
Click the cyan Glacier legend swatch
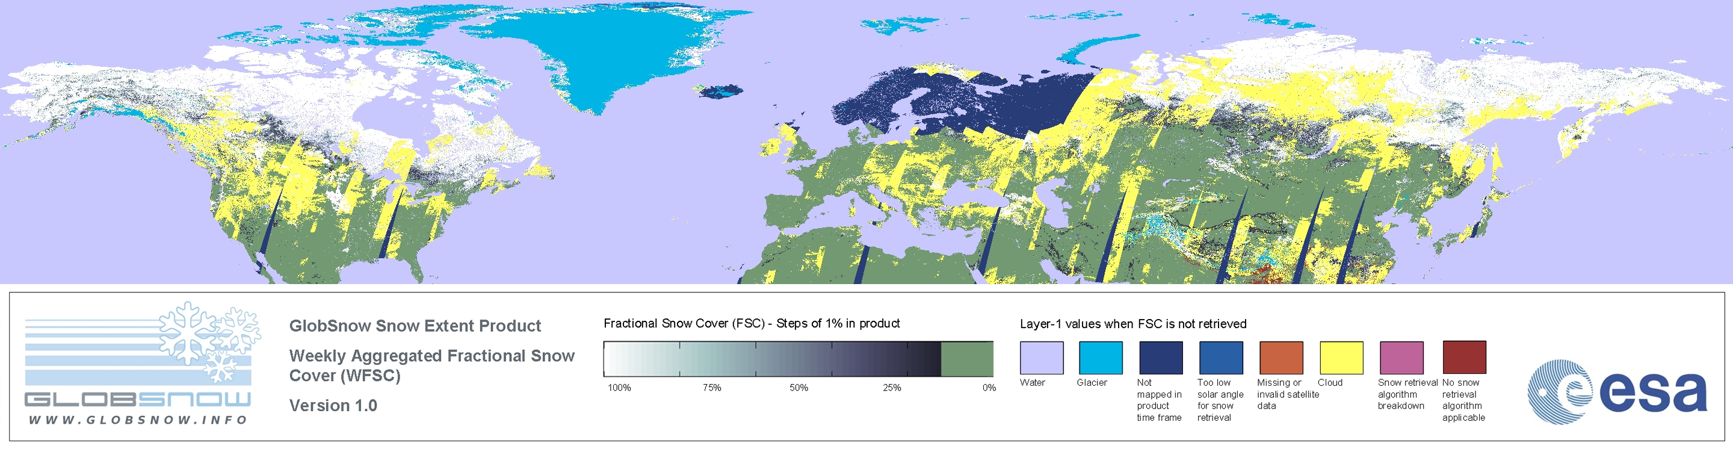click(x=1101, y=358)
